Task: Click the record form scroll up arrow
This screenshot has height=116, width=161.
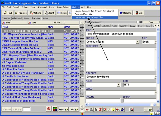Action: [x=158, y=30]
